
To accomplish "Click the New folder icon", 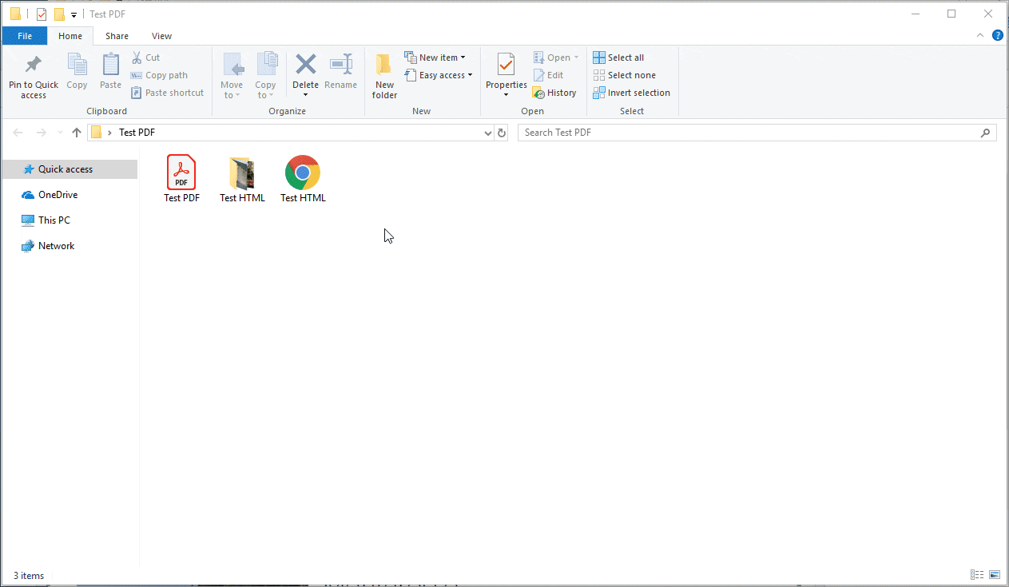I will 384,65.
